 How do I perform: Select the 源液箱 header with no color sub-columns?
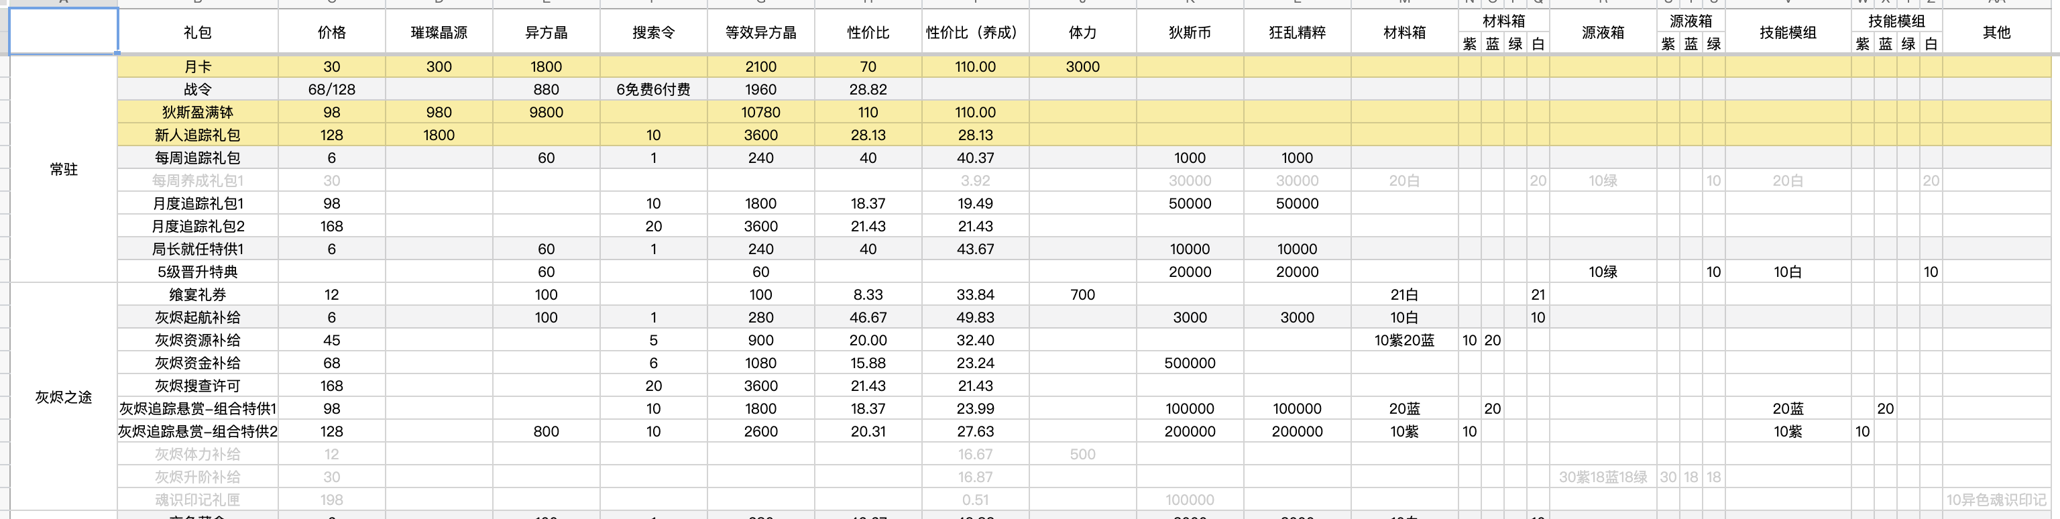click(1603, 32)
